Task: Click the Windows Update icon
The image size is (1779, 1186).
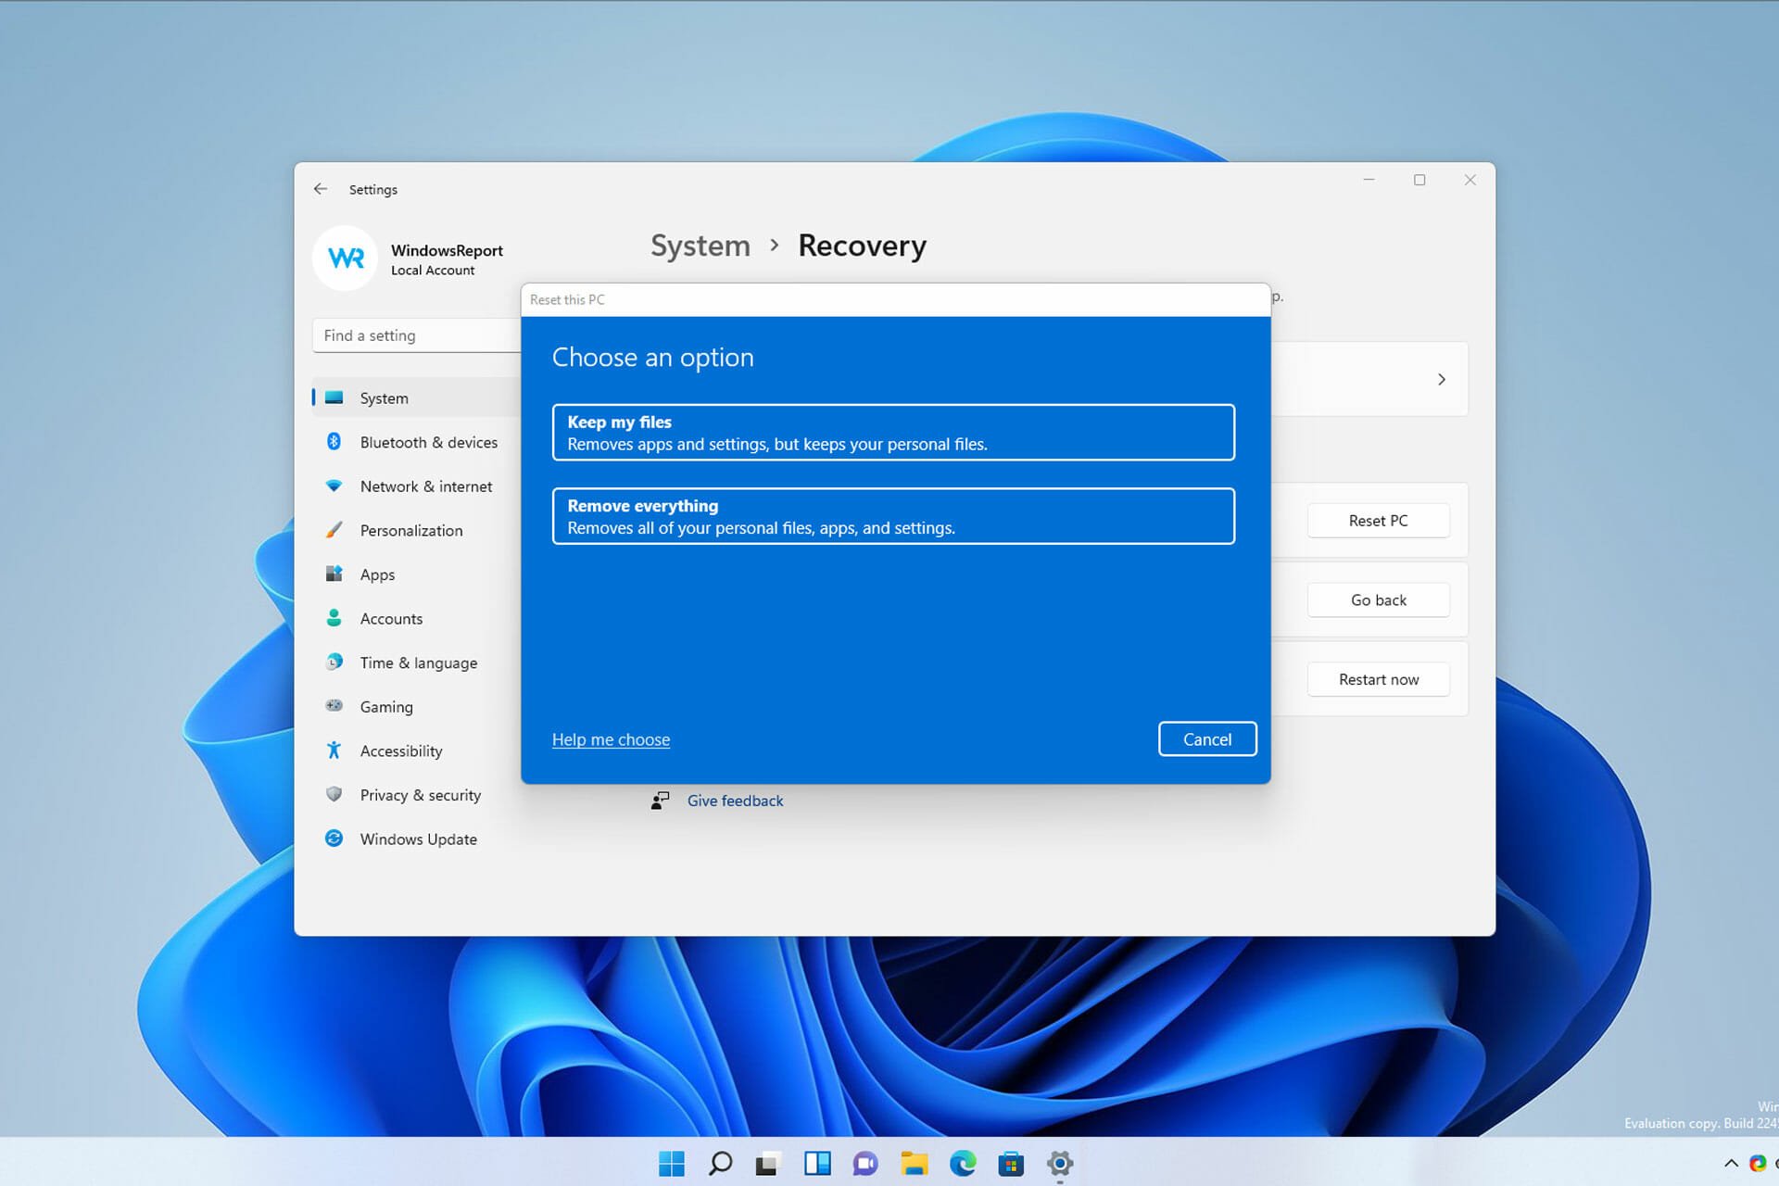Action: (334, 839)
